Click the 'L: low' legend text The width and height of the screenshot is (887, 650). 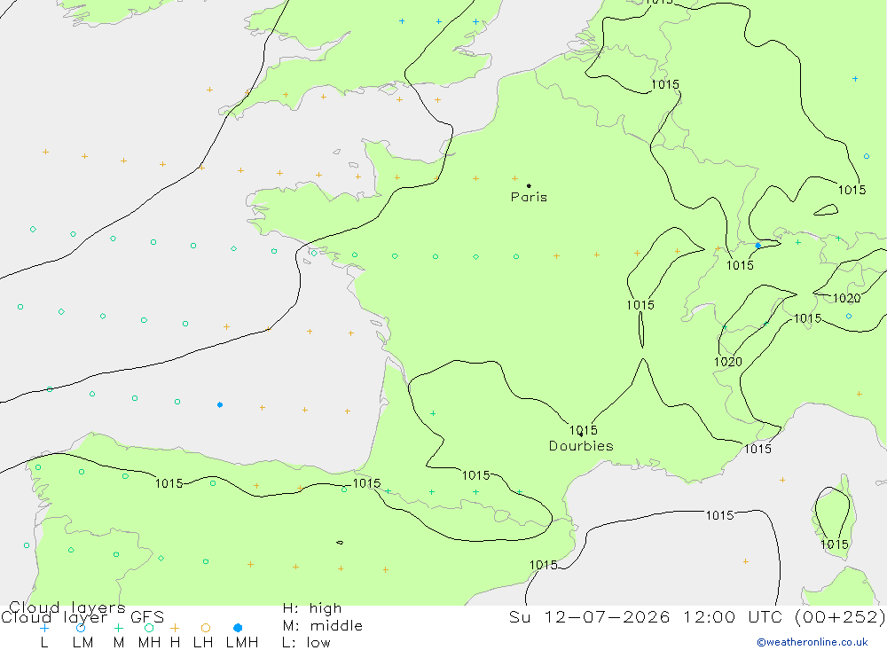tap(306, 643)
